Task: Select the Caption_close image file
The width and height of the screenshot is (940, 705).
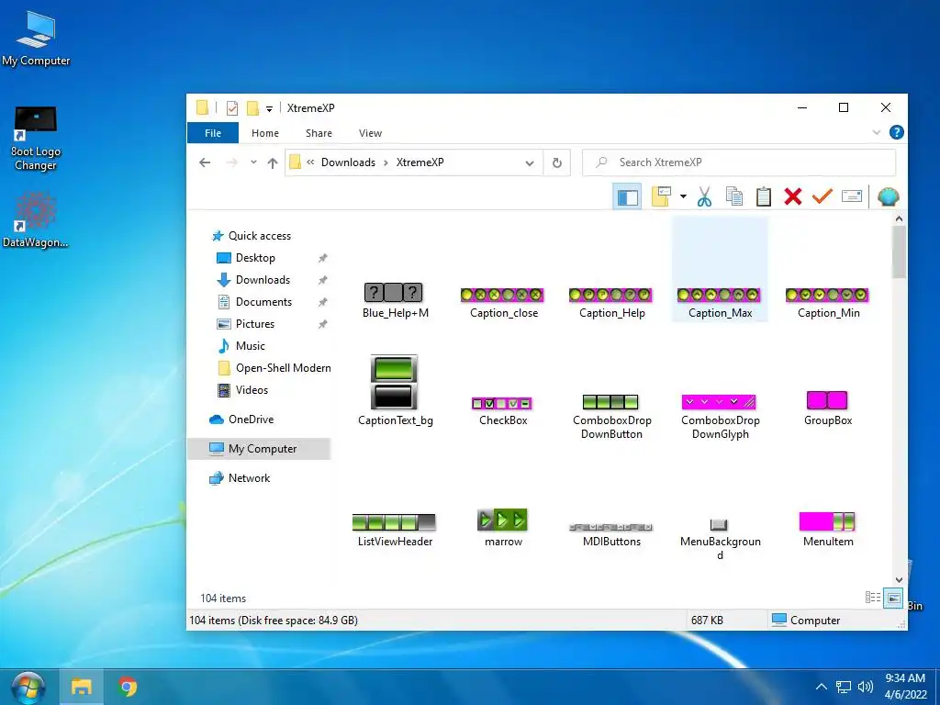Action: 504,303
